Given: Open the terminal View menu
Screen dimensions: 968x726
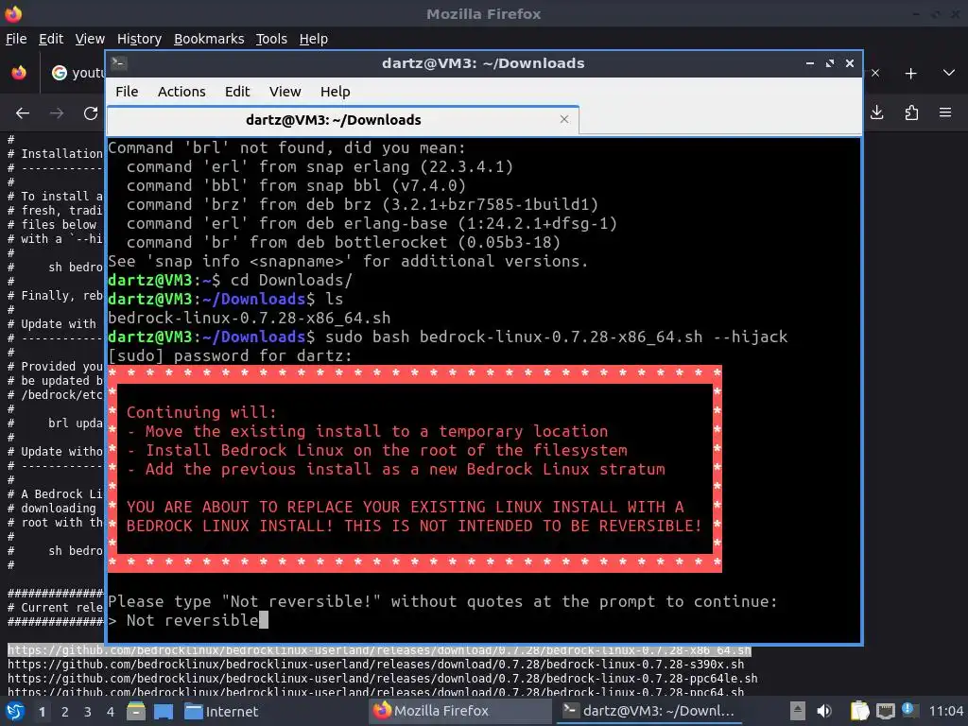Looking at the screenshot, I should tap(285, 92).
